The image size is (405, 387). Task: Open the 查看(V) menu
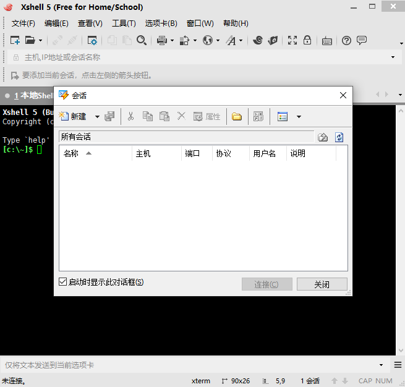tap(90, 23)
